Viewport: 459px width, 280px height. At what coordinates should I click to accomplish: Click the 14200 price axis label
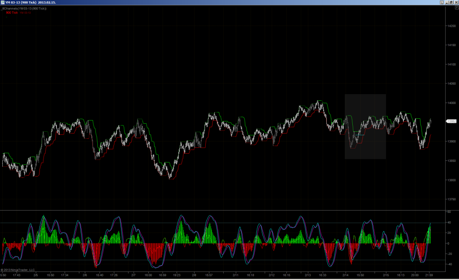(452, 26)
